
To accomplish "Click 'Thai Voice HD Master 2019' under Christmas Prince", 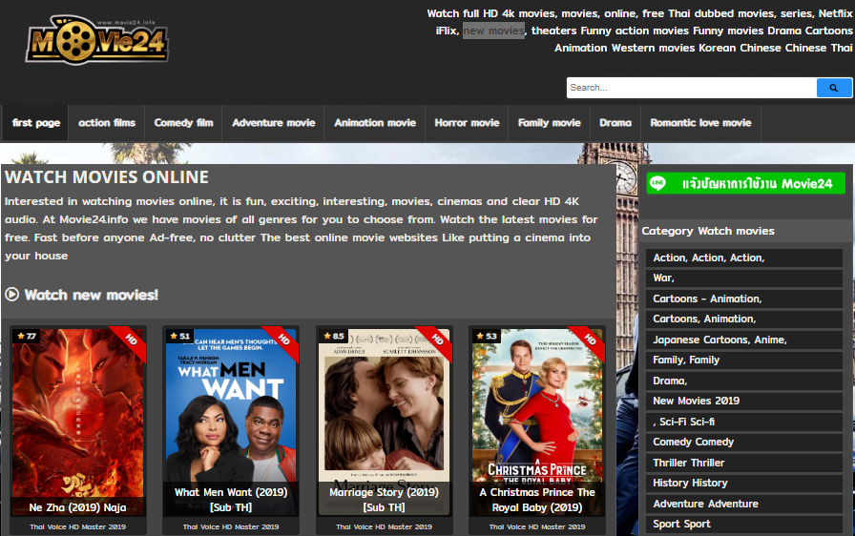I will tap(537, 526).
